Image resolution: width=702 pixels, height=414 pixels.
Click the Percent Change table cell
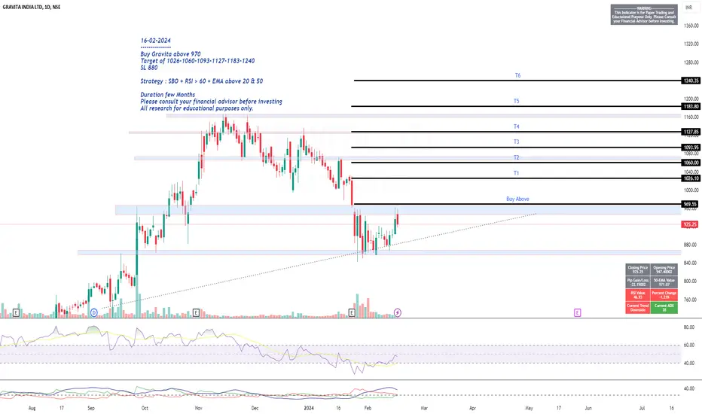point(664,295)
